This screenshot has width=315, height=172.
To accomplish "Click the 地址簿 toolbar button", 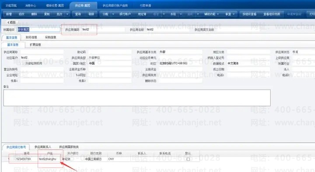I will point(142,14).
